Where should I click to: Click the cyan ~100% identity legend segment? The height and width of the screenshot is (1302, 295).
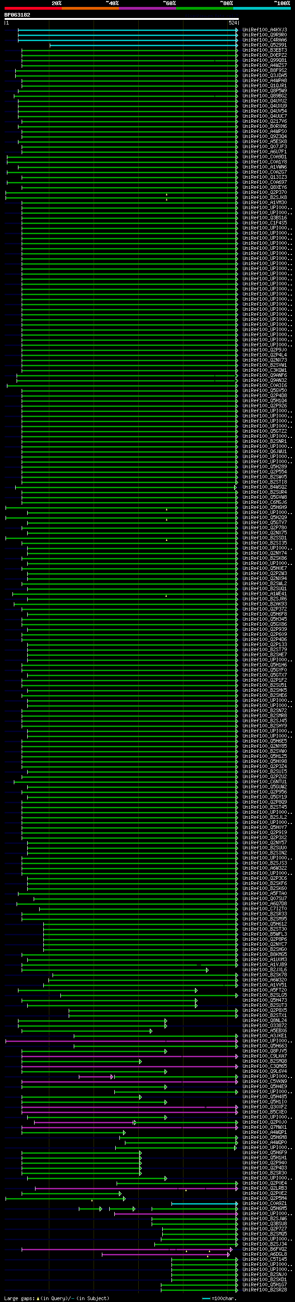tap(262, 8)
